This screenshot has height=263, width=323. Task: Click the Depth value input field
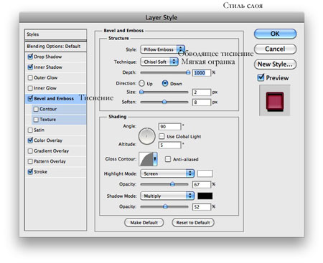202,72
